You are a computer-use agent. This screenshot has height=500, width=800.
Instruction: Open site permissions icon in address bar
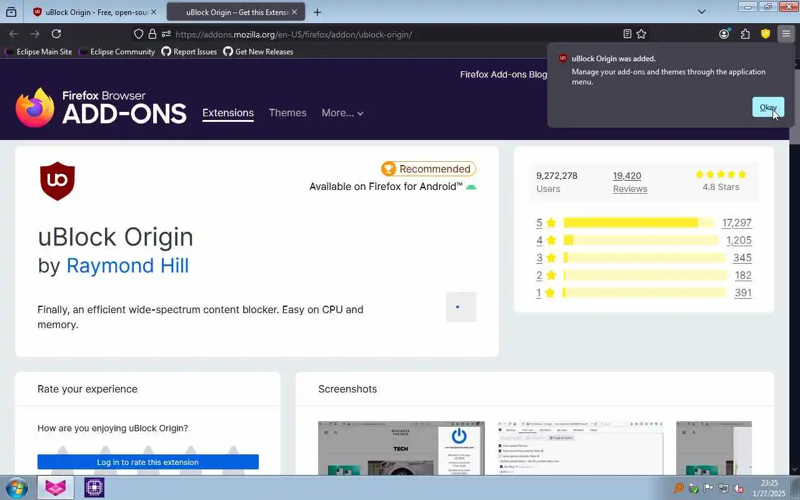click(166, 34)
